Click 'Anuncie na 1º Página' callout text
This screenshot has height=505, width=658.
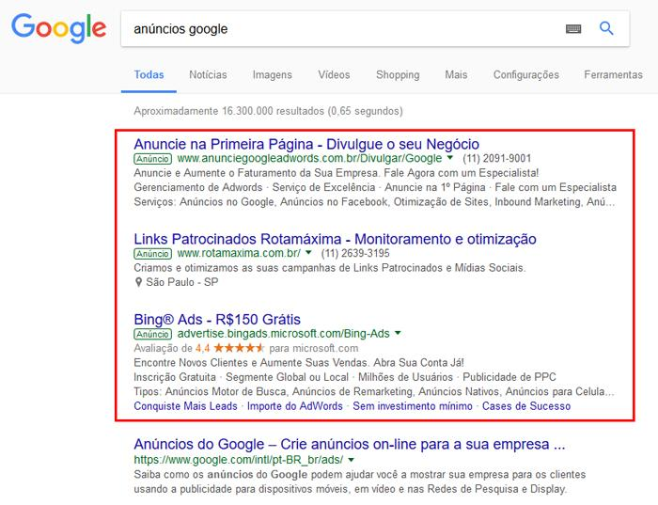tap(435, 187)
